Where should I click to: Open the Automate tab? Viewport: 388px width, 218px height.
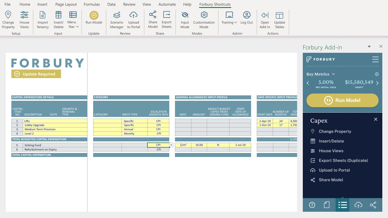tap(167, 4)
